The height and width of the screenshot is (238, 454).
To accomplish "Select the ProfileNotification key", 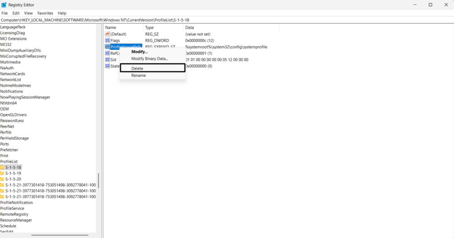I will (16, 203).
